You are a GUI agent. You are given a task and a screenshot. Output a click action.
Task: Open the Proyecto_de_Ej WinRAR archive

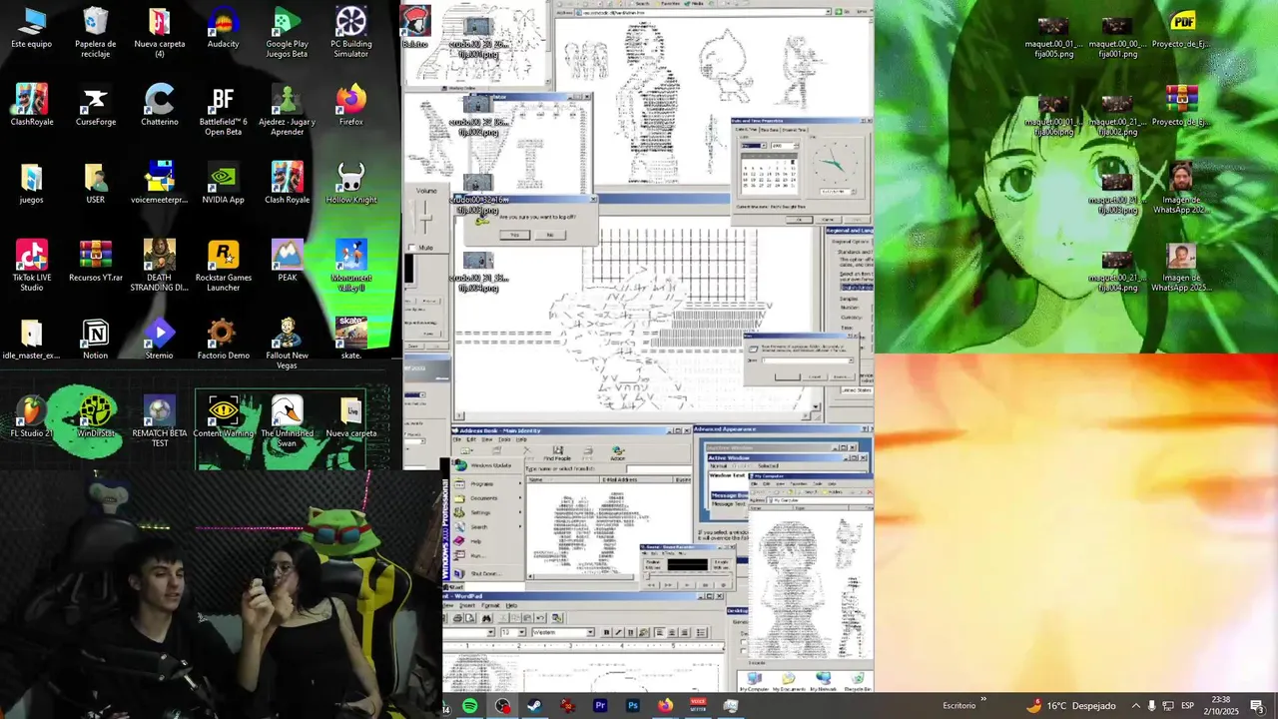coord(1182,106)
